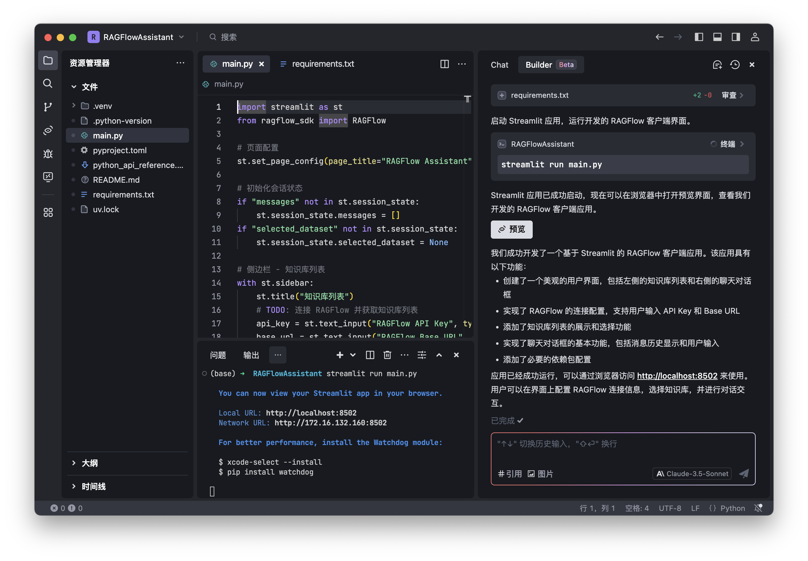This screenshot has height=561, width=808.
Task: Start a new chat session icon
Action: pyautogui.click(x=717, y=65)
